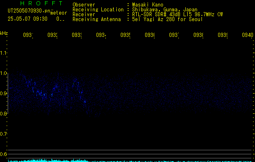Click the Receiver label
Screen dimensions: 255x162
(x=84, y=15)
